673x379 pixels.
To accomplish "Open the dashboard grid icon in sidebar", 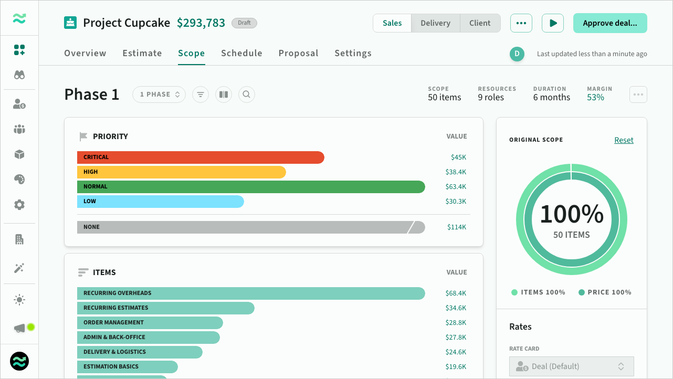I will tap(19, 50).
